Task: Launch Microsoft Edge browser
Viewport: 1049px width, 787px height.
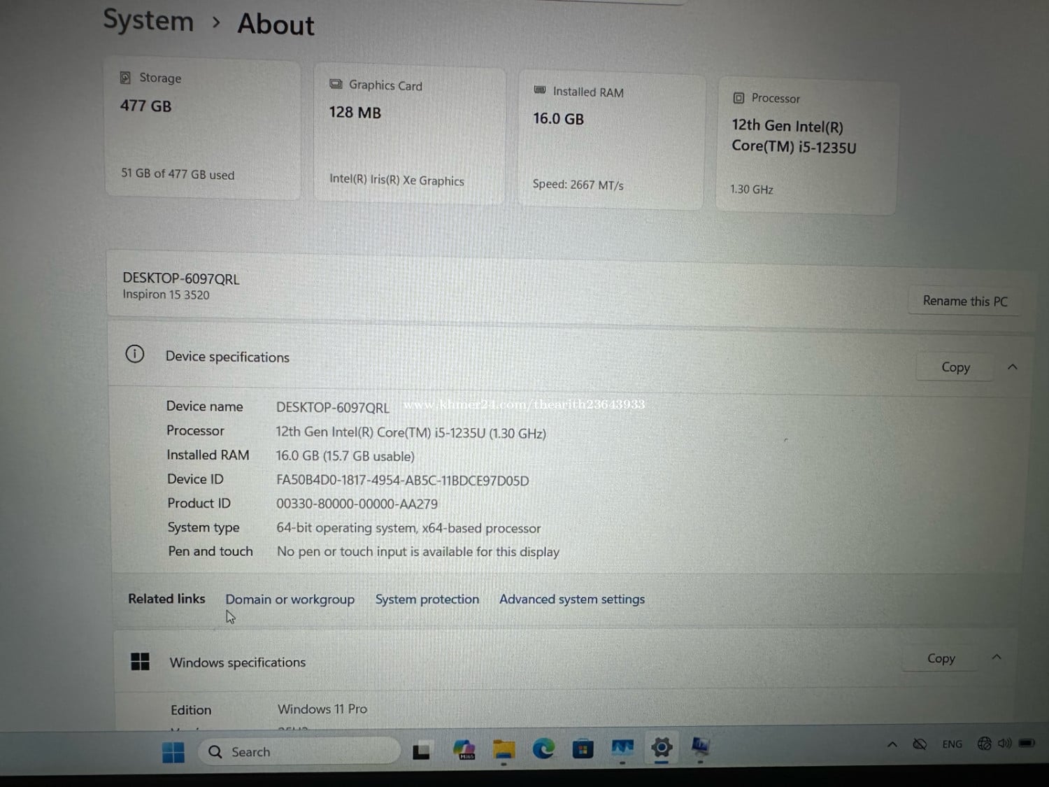Action: pyautogui.click(x=543, y=749)
